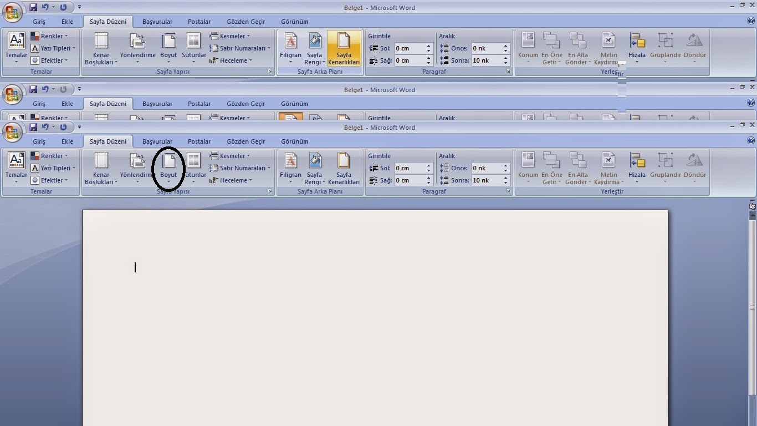Expand Kesmeler breaks in the topmost Word window
757x426 pixels.
[x=229, y=36]
